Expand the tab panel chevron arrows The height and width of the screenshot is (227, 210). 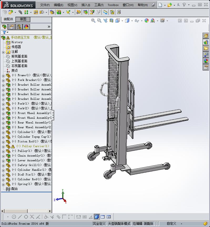(49, 27)
